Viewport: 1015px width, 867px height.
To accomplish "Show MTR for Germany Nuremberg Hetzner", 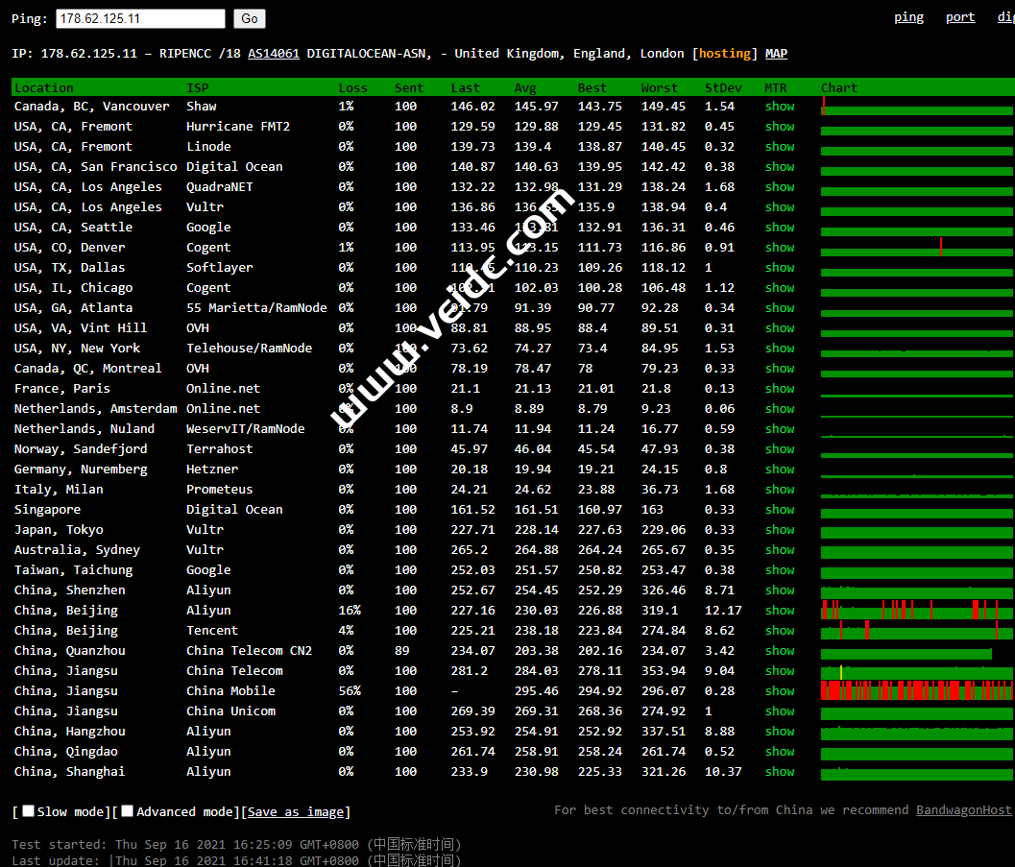I will tap(779, 470).
